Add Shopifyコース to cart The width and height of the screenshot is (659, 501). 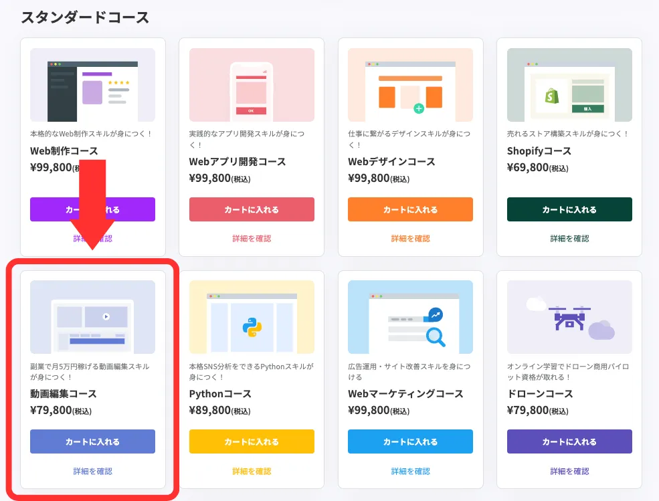pos(569,209)
